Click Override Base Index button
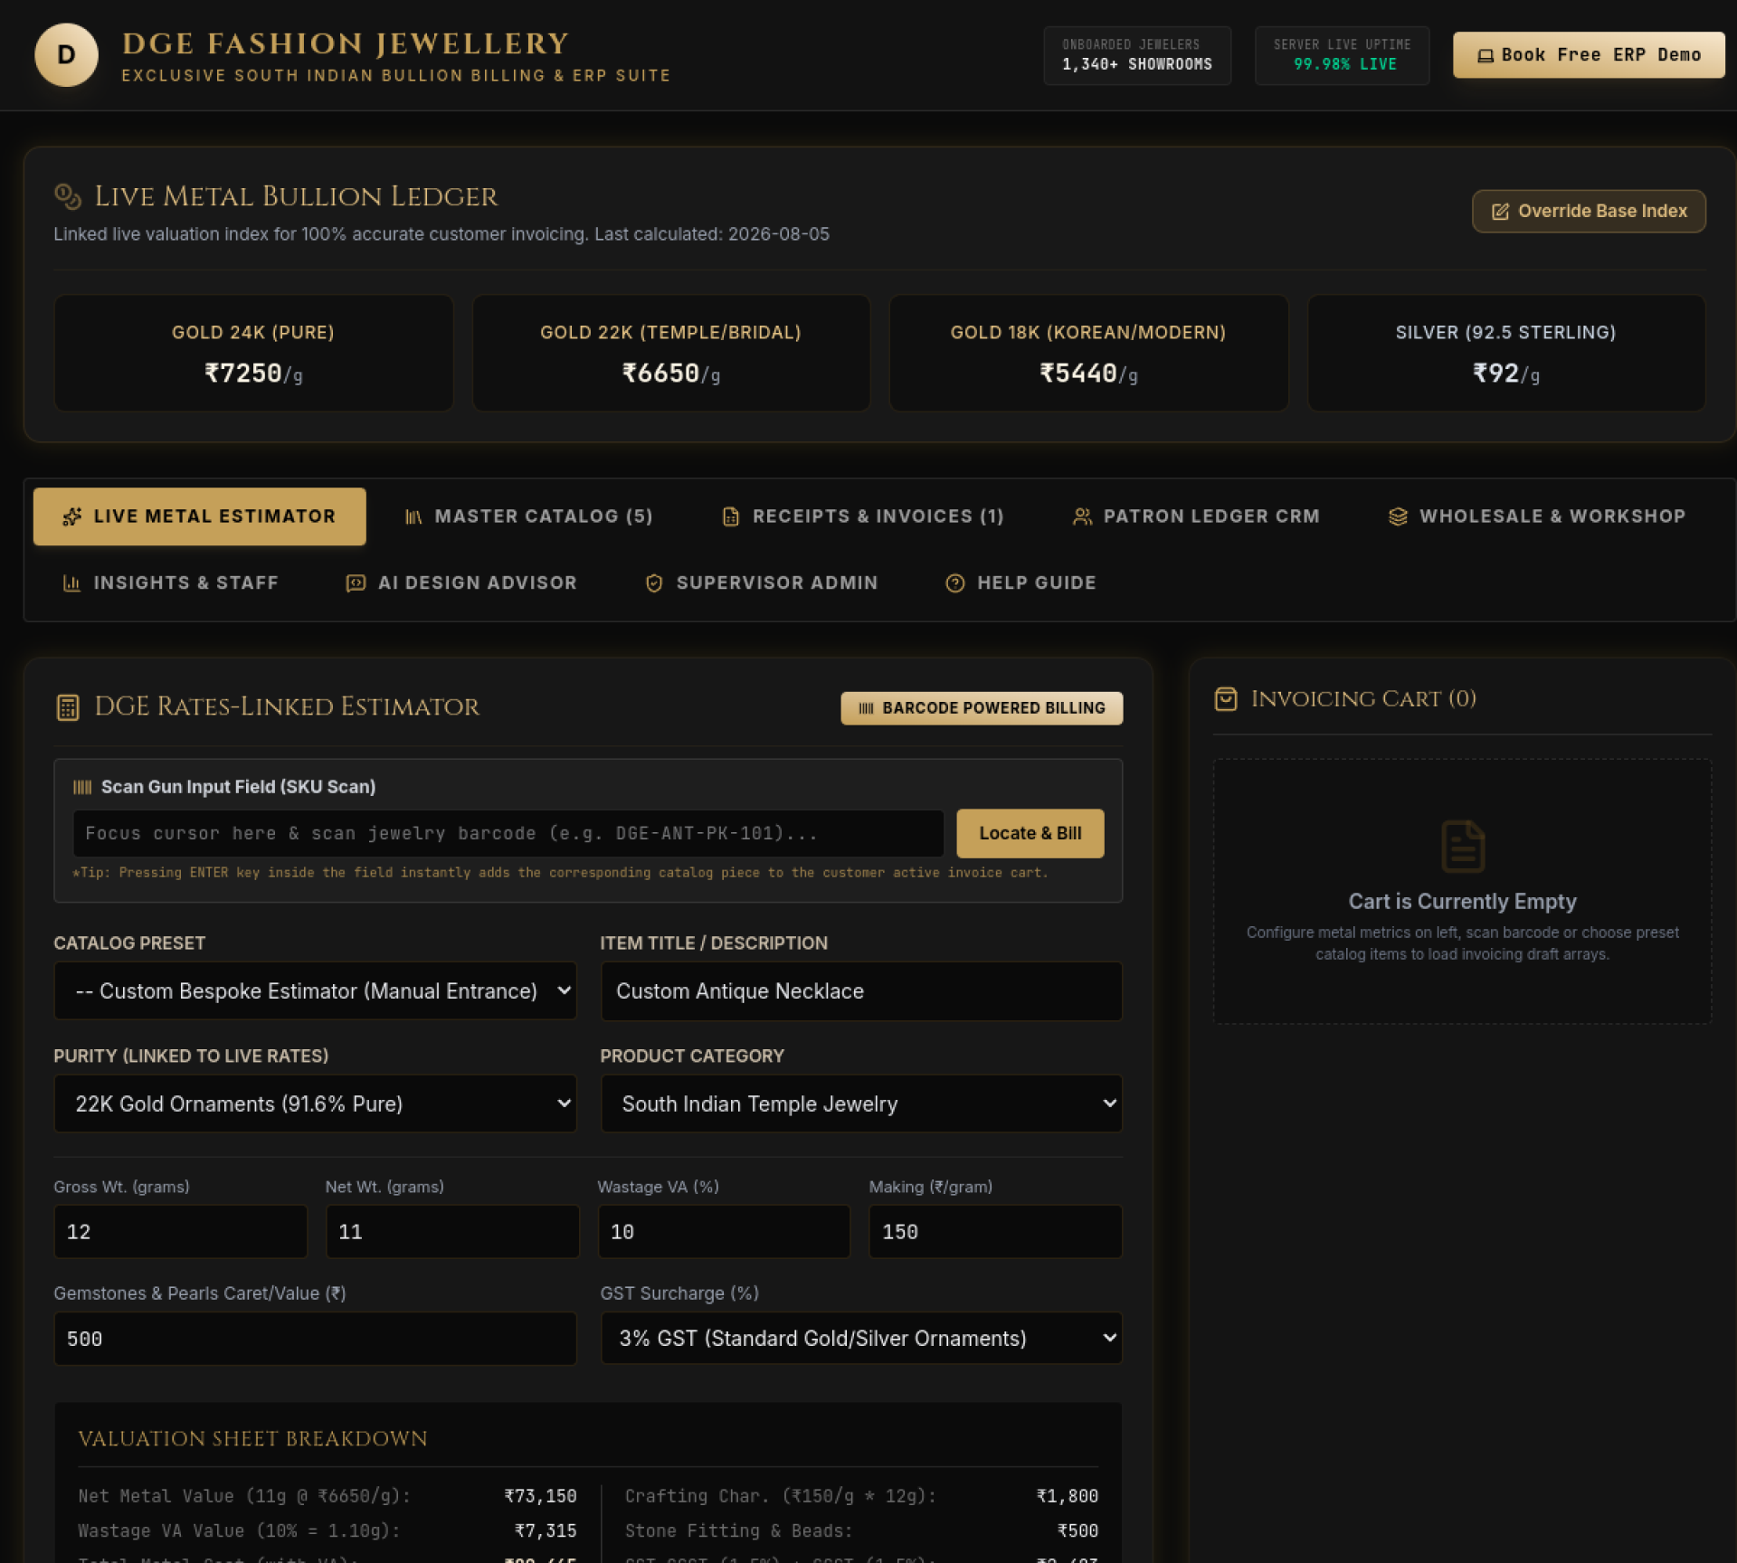This screenshot has width=1737, height=1563. (x=1588, y=212)
